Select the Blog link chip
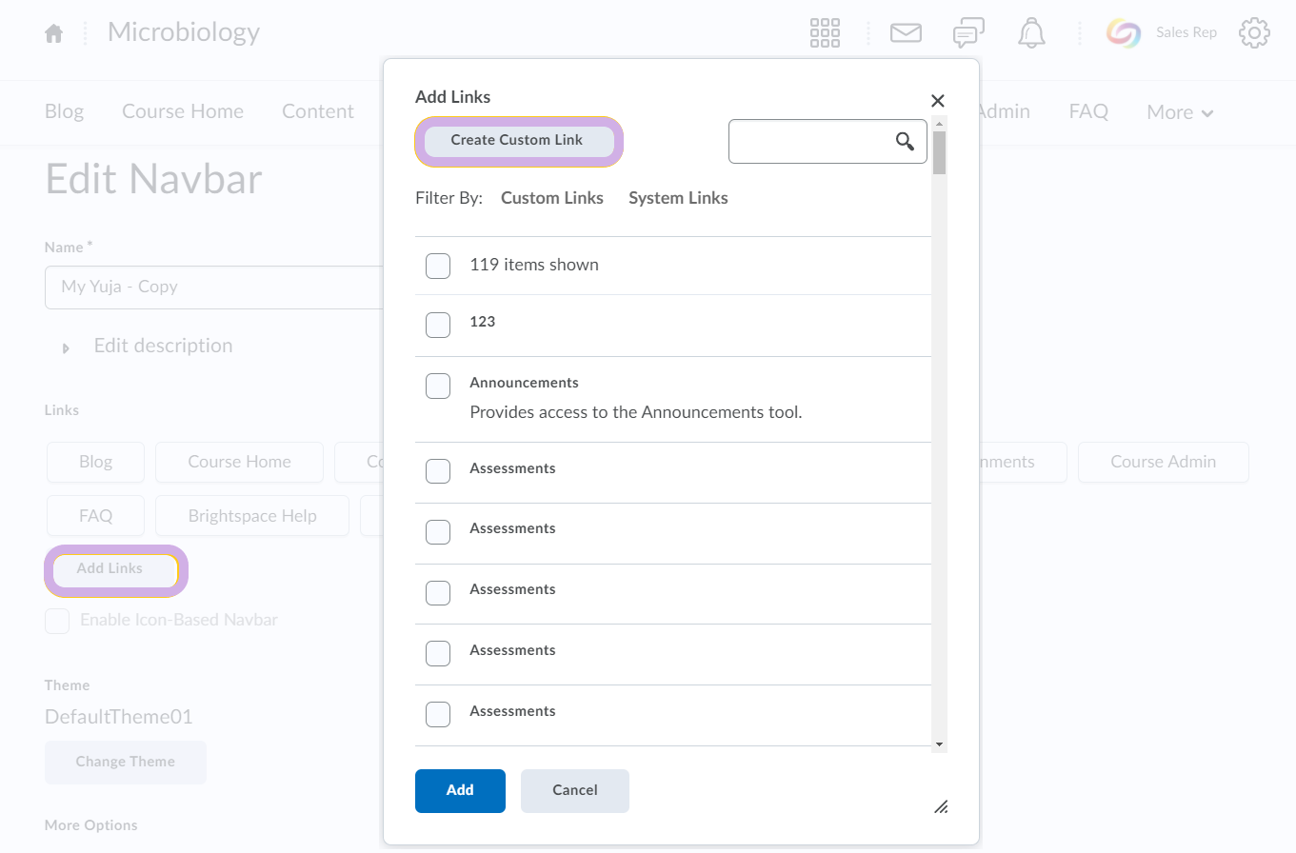This screenshot has height=853, width=1296. point(95,463)
